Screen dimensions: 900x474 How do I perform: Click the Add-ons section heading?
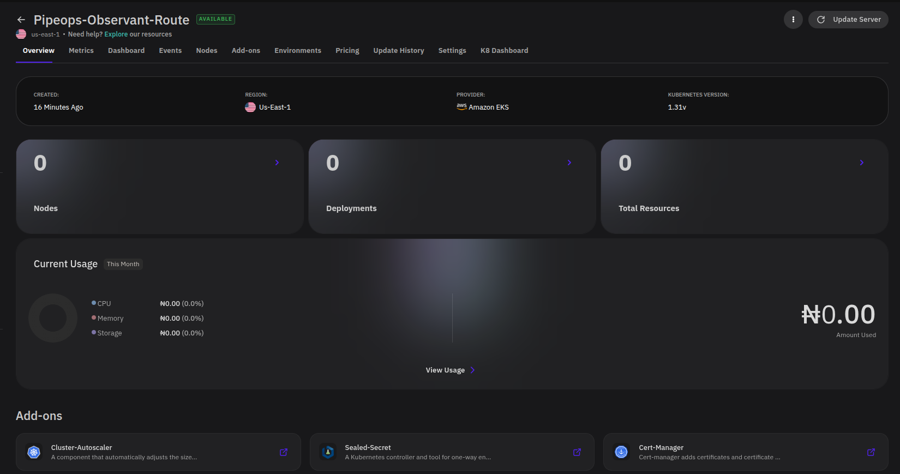pos(39,416)
